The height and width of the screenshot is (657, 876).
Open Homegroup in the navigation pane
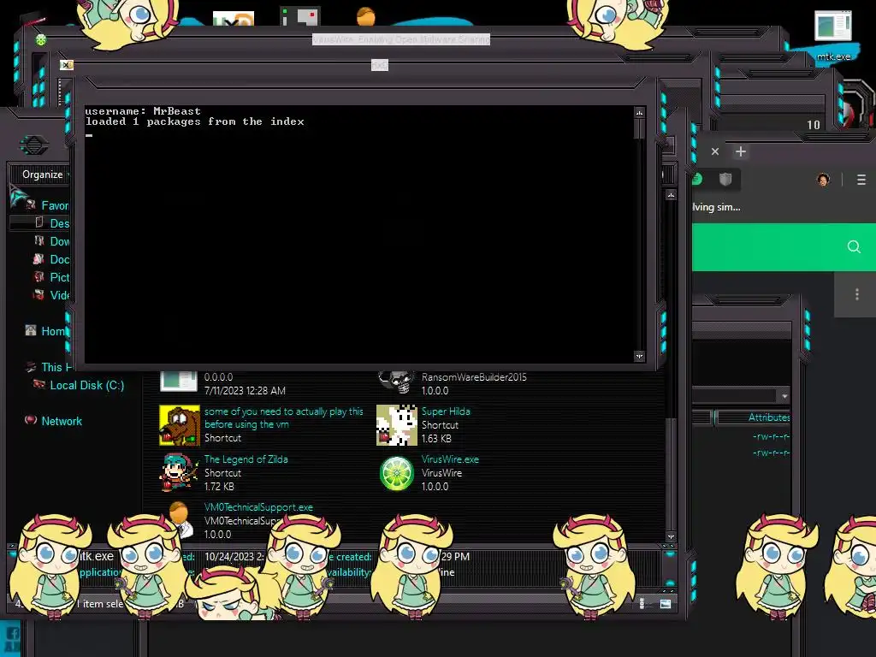[54, 331]
